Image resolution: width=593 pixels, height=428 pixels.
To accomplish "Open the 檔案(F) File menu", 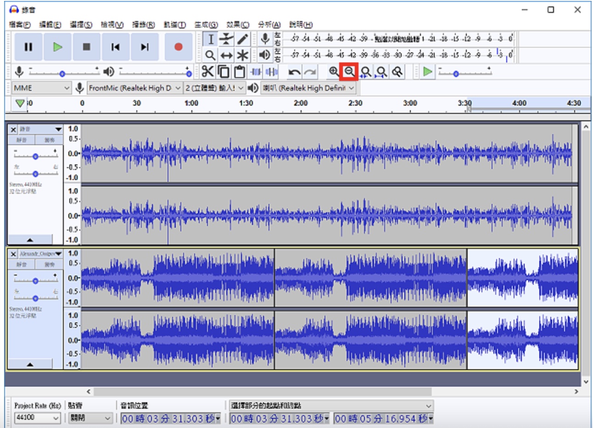I will pos(20,24).
